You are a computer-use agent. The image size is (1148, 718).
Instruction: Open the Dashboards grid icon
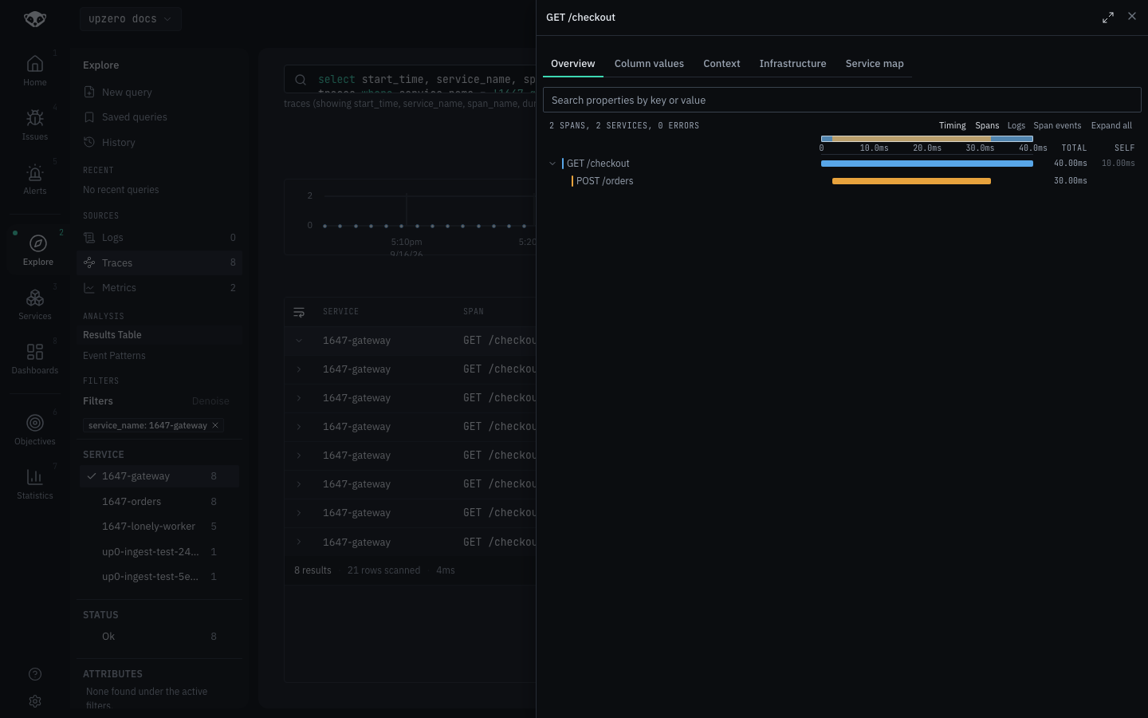[x=35, y=352]
